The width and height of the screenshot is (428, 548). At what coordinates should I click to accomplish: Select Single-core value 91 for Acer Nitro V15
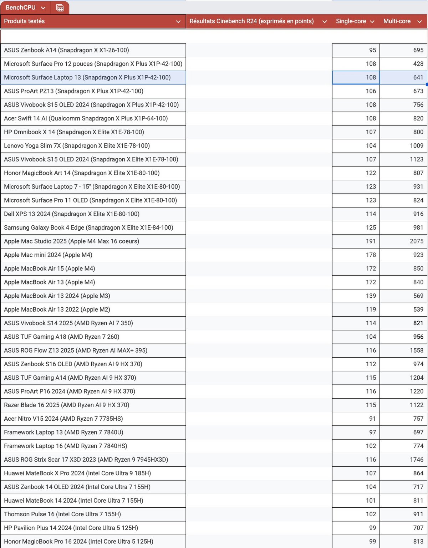(x=356, y=419)
